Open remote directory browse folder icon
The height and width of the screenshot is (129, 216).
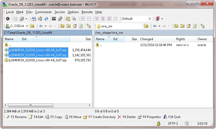(146, 26)
